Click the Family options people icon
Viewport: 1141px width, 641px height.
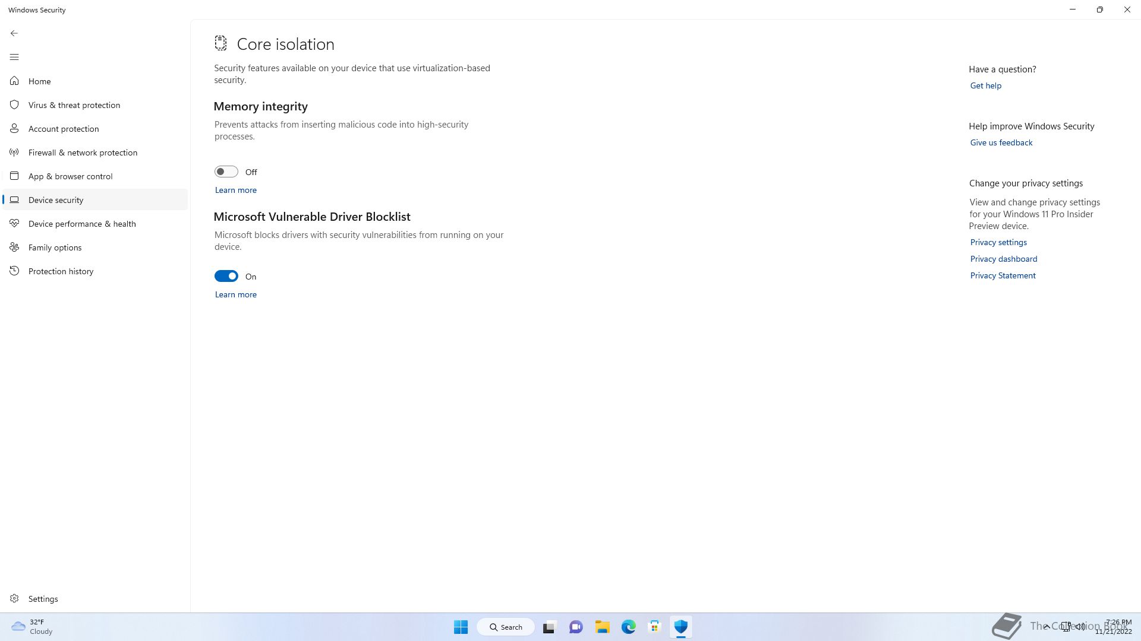14,247
